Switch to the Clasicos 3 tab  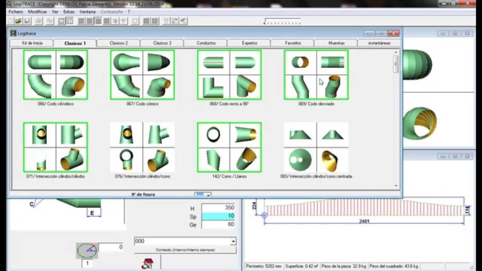pos(162,43)
